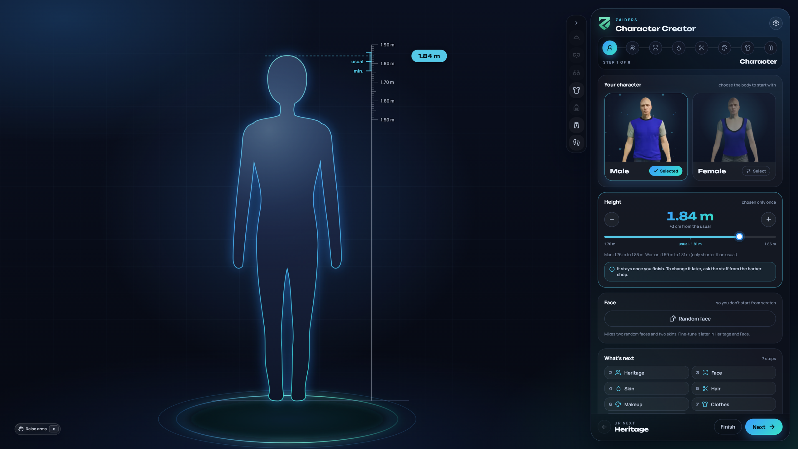Click the Next button
This screenshot has width=798, height=449.
(x=763, y=427)
